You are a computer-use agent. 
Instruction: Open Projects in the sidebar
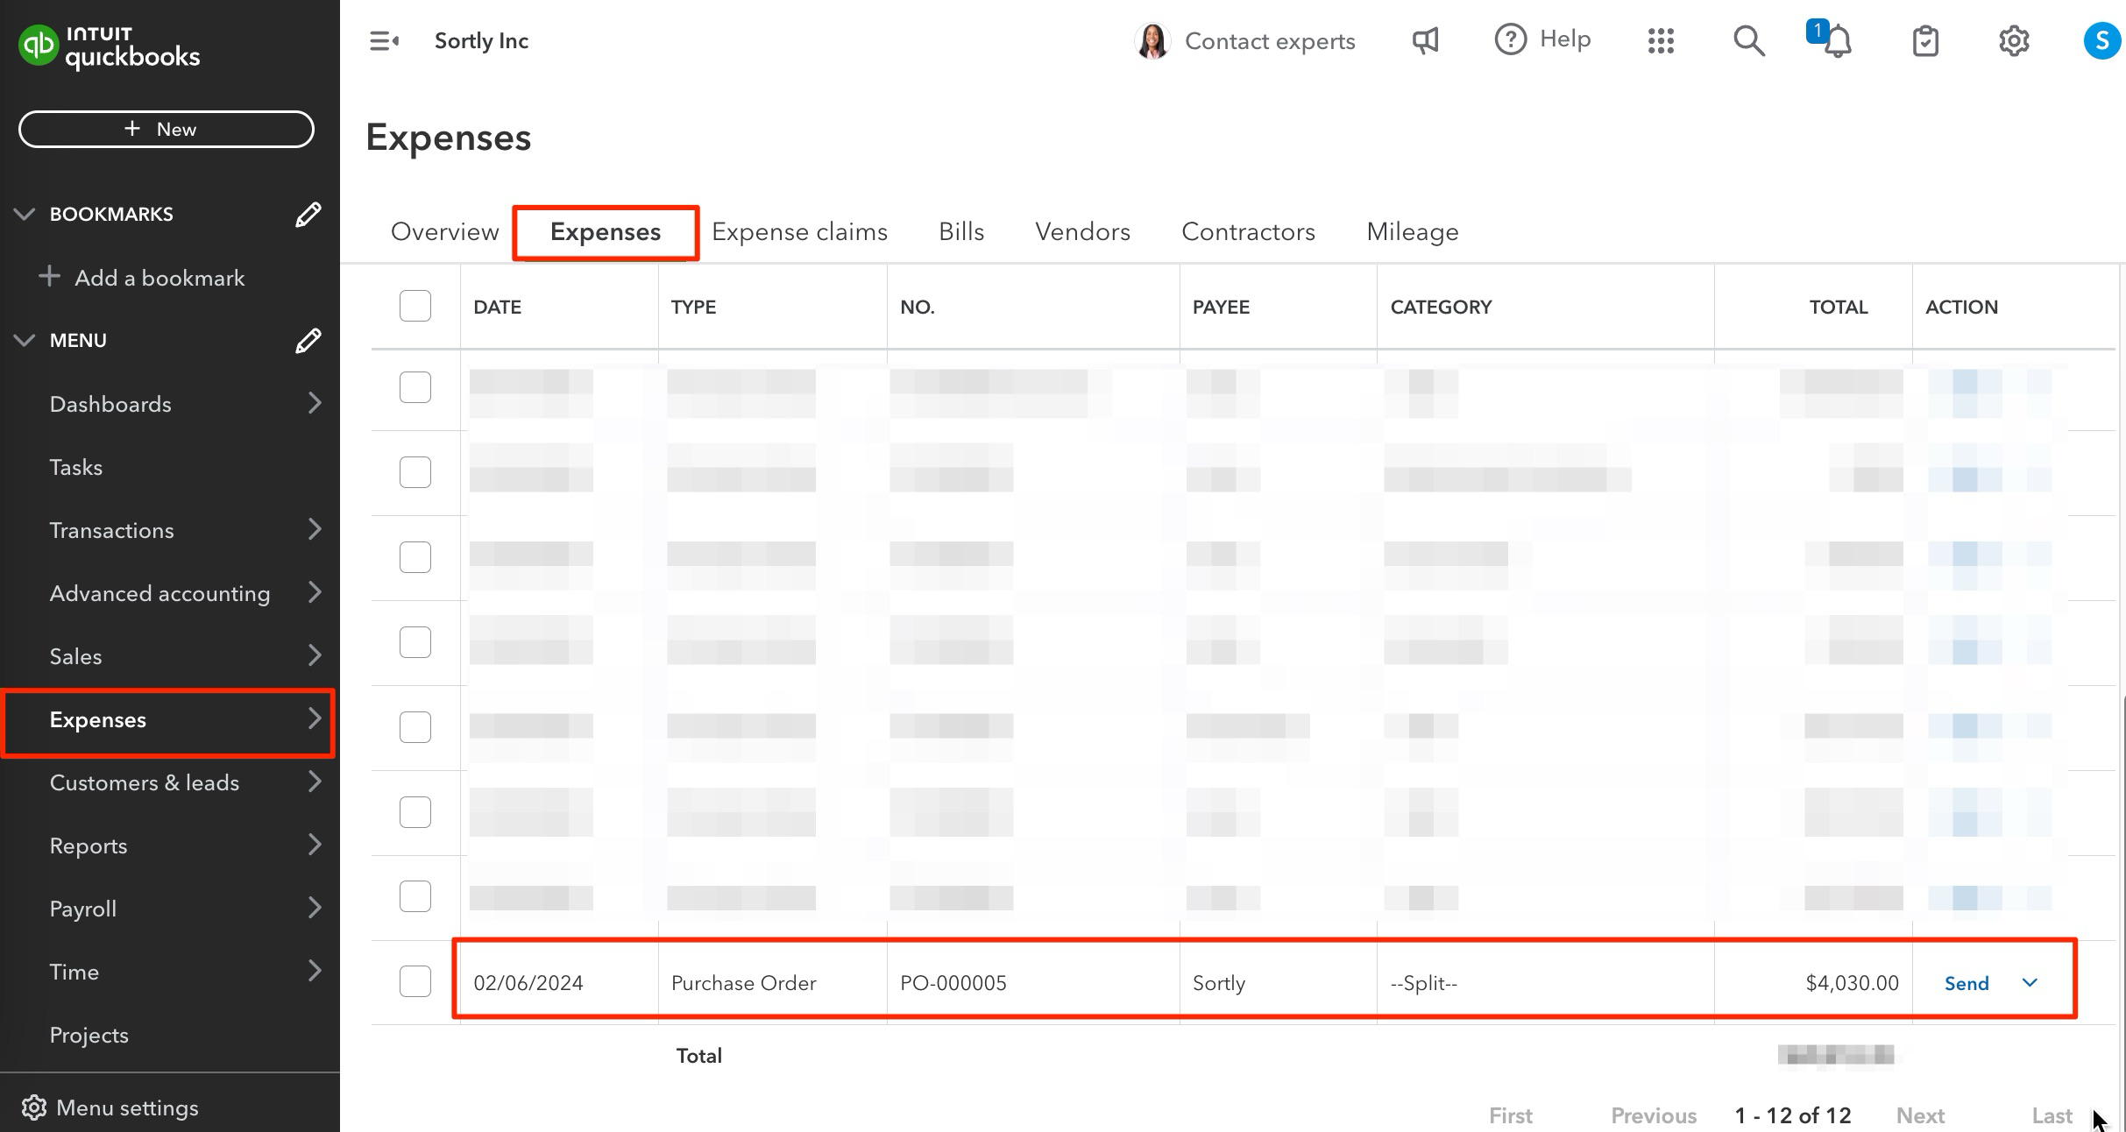[89, 1035]
